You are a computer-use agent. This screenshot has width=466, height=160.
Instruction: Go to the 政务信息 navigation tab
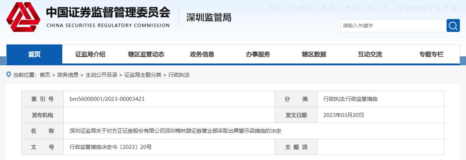[202, 55]
